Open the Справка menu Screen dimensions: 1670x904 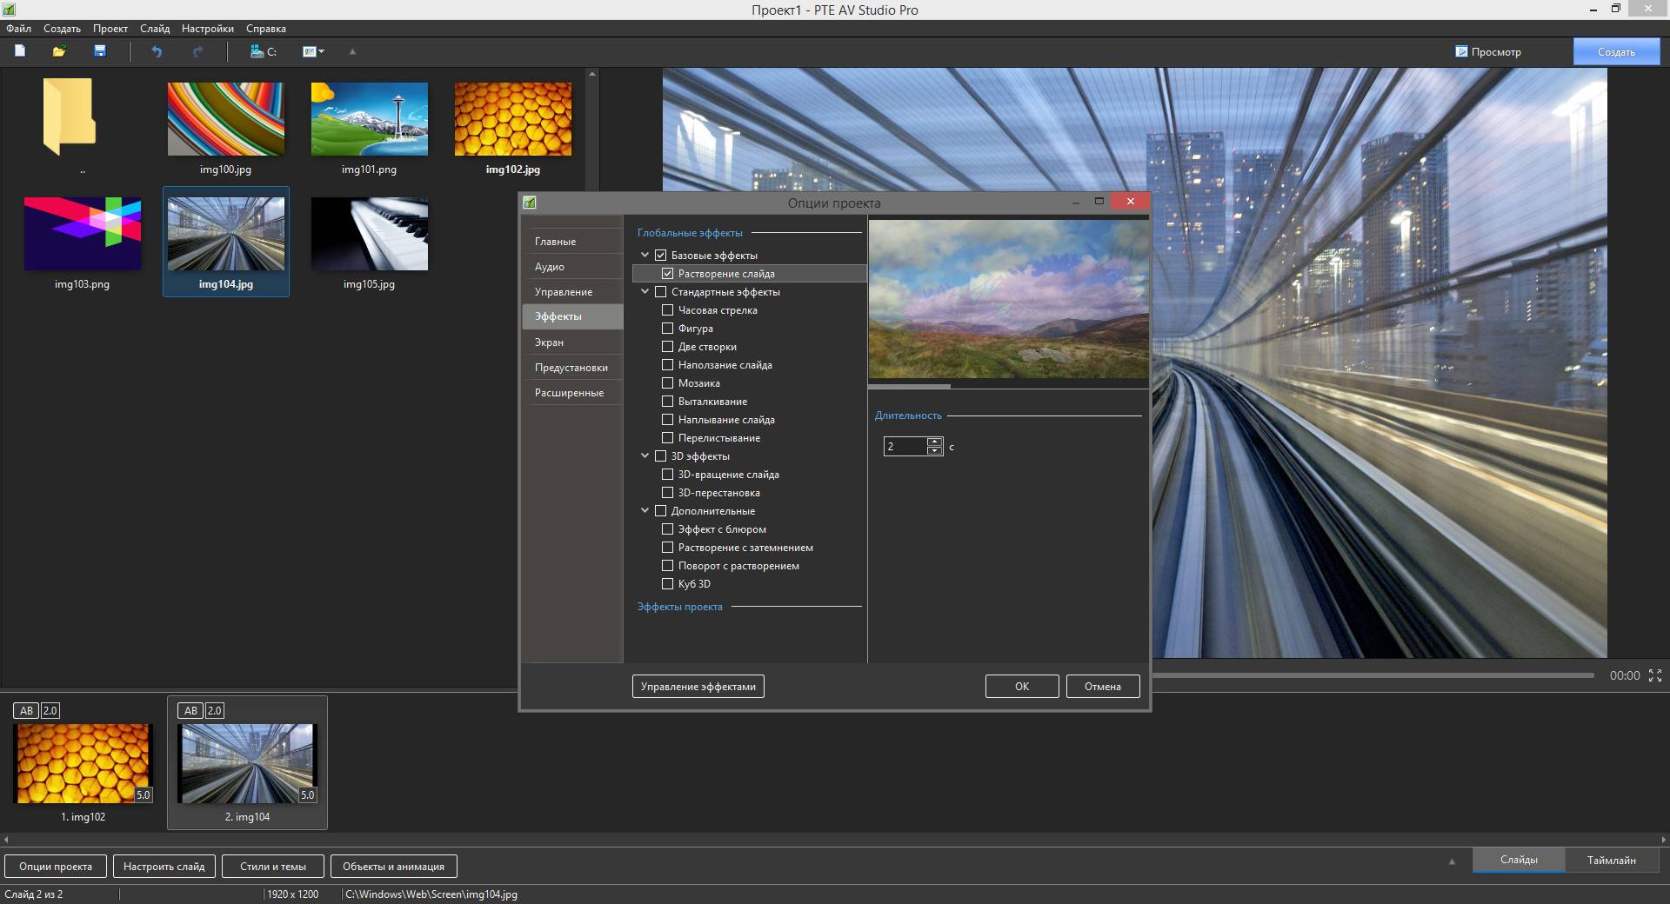point(266,29)
